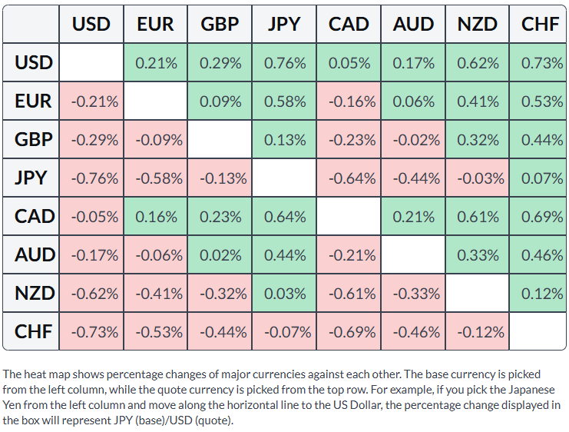
Task: Select the GBP/AUD cell showing -0.02%
Action: pyautogui.click(x=413, y=139)
